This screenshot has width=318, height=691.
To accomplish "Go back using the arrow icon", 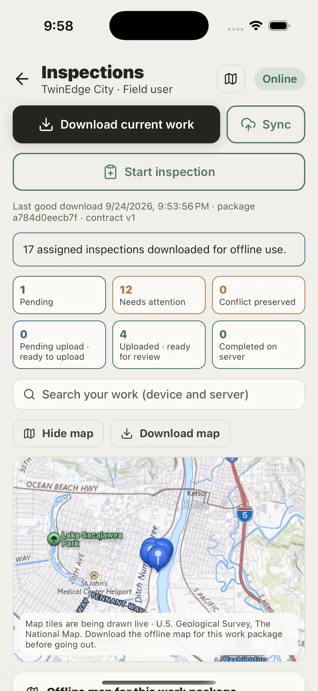I will click(x=22, y=79).
